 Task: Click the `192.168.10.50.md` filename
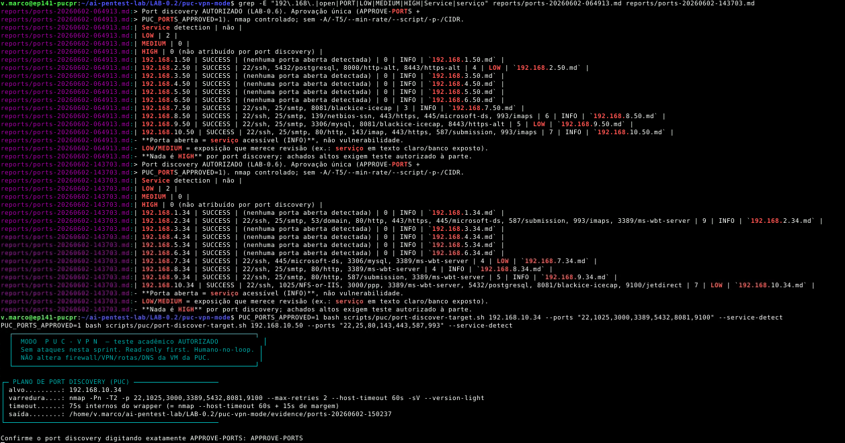coord(631,132)
